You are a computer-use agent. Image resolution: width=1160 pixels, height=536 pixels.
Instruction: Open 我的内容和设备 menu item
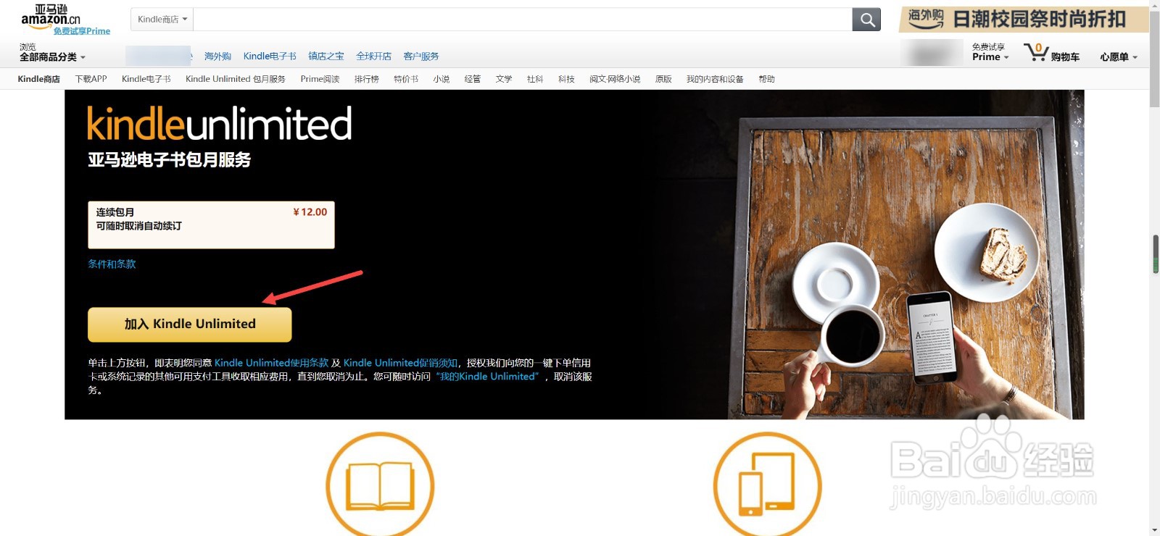[715, 79]
